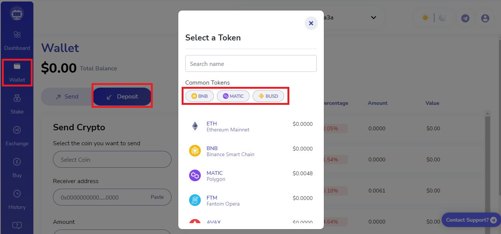
Task: Open the History clock icon
Action: 17,194
